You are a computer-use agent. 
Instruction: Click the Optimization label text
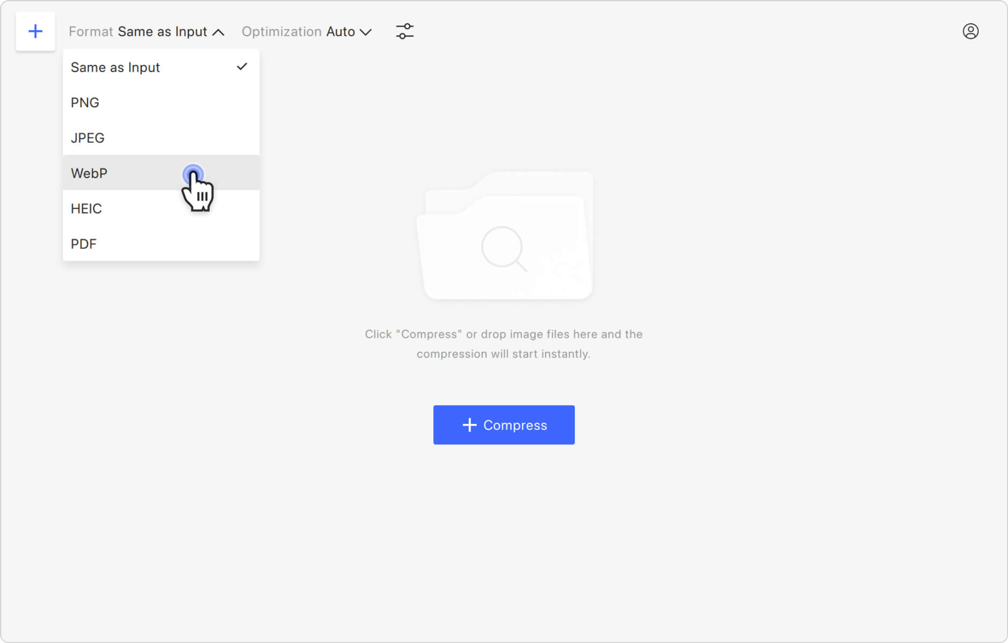[281, 32]
